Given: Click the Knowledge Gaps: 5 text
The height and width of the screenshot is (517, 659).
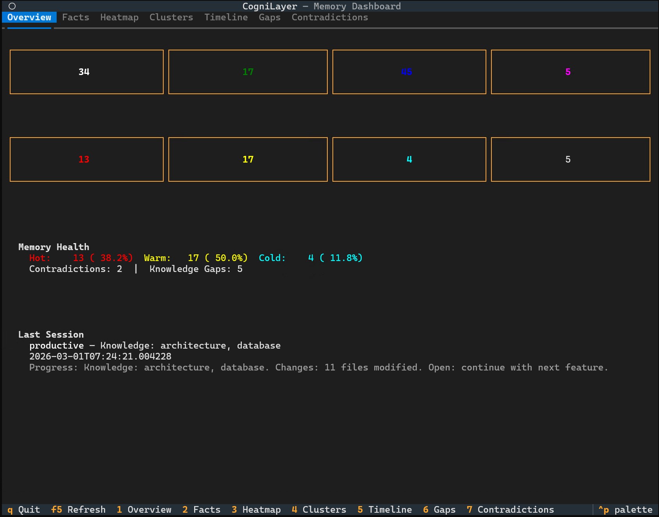Looking at the screenshot, I should (196, 269).
